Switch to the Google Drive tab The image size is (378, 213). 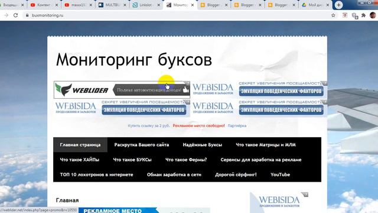pyautogui.click(x=315, y=5)
